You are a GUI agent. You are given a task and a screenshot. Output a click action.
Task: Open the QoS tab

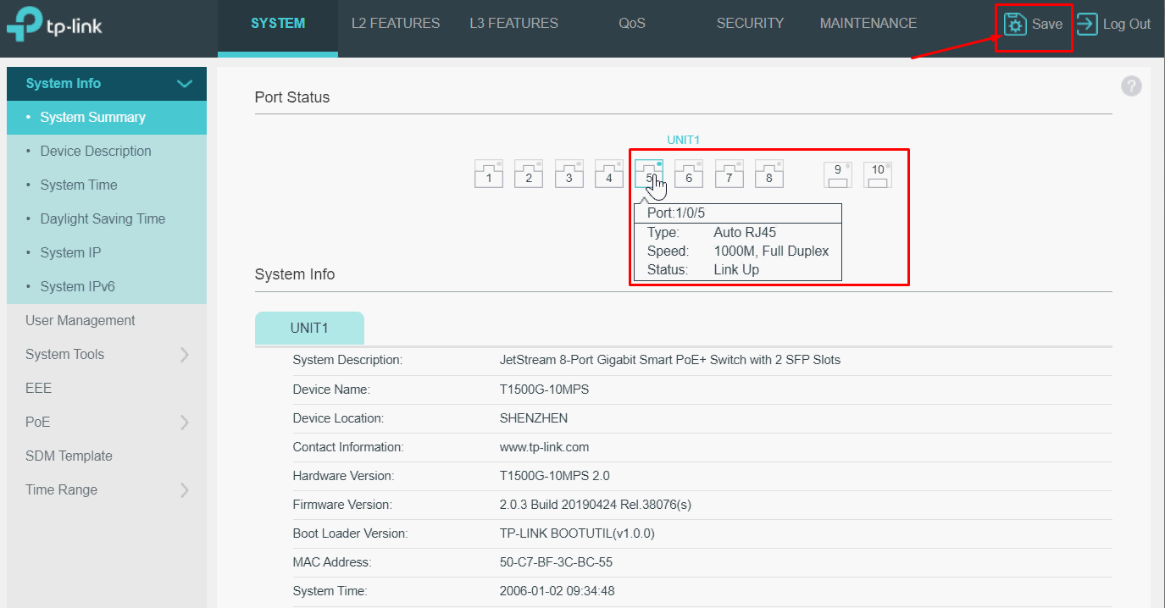(632, 24)
